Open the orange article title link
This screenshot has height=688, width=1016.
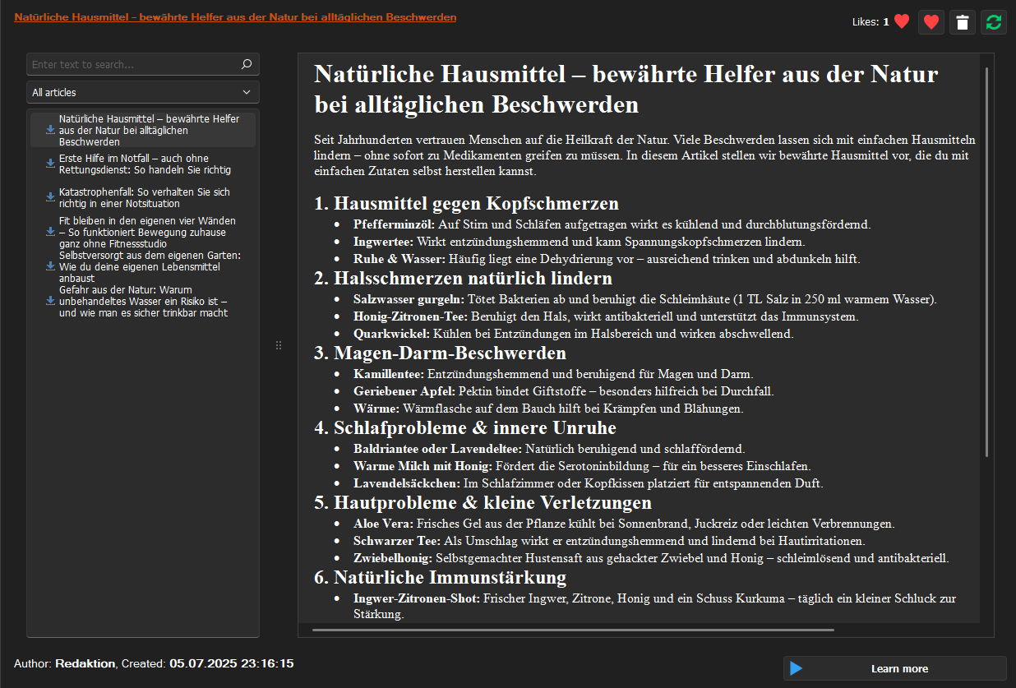[235, 17]
